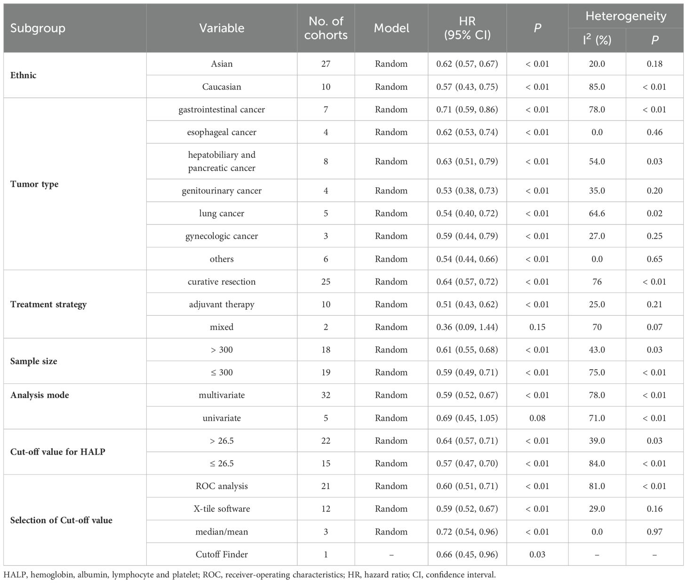The width and height of the screenshot is (687, 583).
Task: Select the Ethnic subgroup row label
Action: click(24, 75)
